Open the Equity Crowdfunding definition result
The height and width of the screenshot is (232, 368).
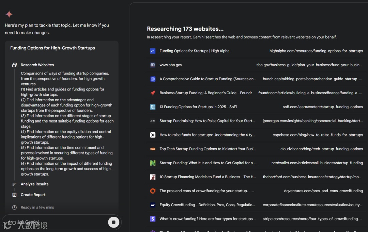click(207, 205)
